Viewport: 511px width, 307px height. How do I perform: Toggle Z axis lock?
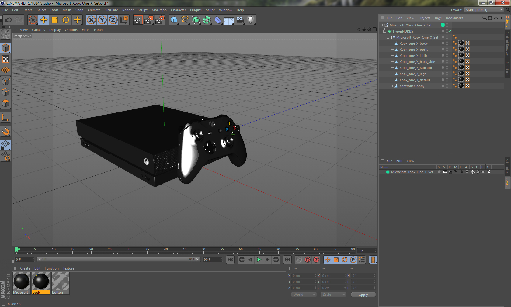click(x=113, y=20)
